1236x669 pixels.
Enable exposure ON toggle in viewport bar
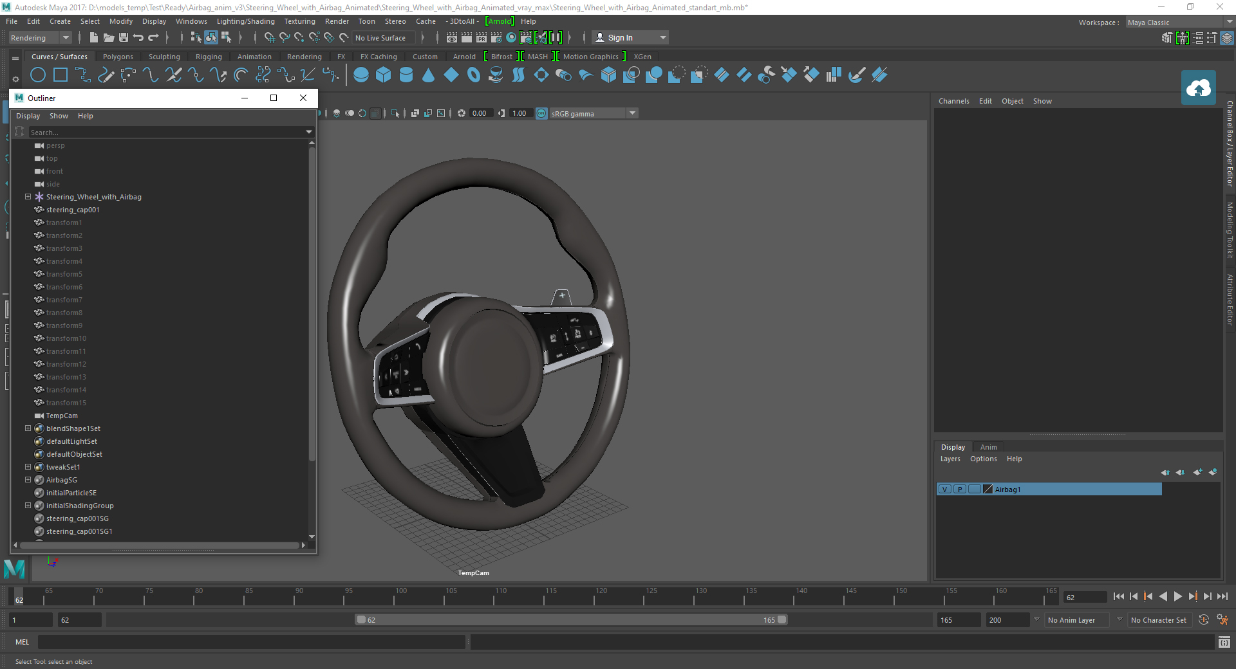tap(541, 113)
